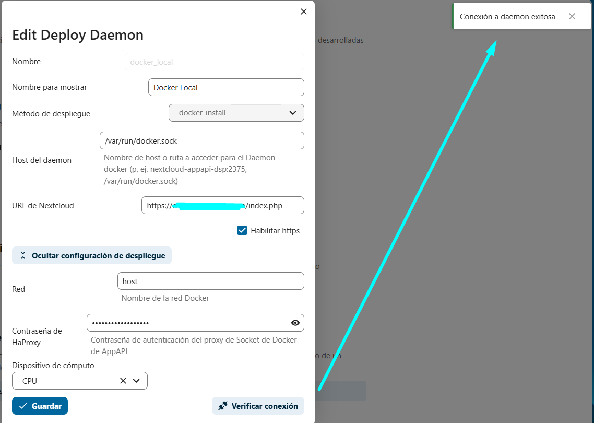Viewport: 594px width, 423px height.
Task: Click the checkmark icon on Guardar
Action: (22, 406)
